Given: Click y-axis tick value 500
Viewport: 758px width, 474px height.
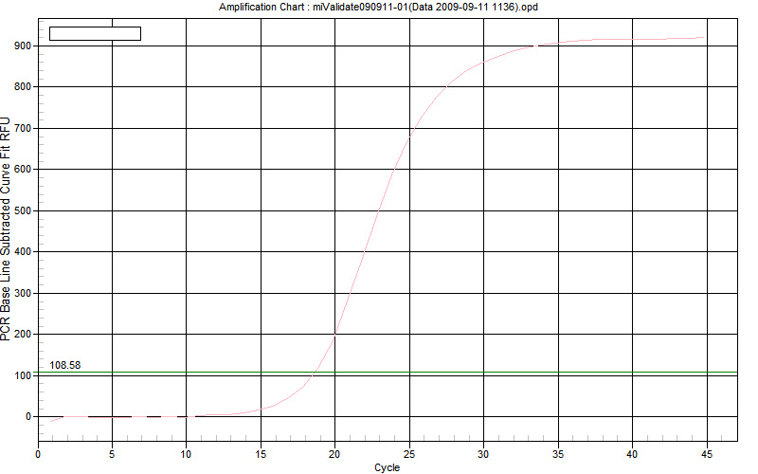Looking at the screenshot, I should (22, 210).
